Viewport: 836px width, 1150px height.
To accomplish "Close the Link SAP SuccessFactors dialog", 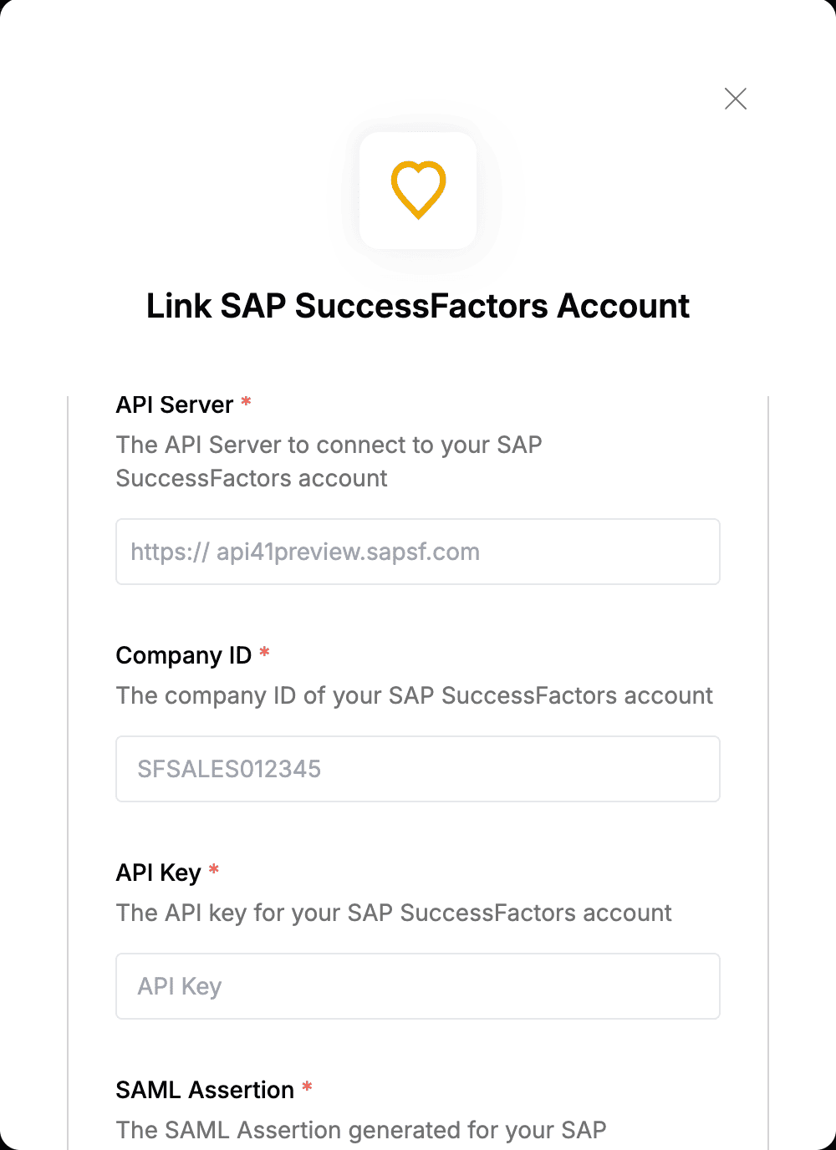I will (x=736, y=99).
